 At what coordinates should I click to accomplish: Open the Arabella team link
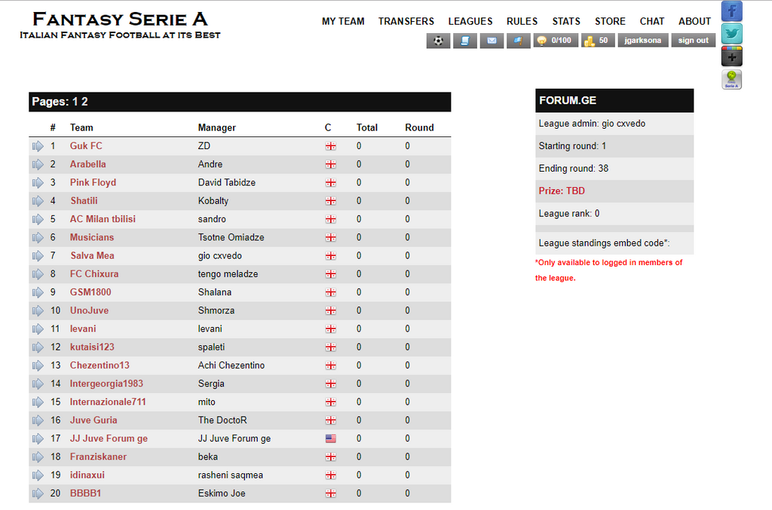[x=87, y=164]
